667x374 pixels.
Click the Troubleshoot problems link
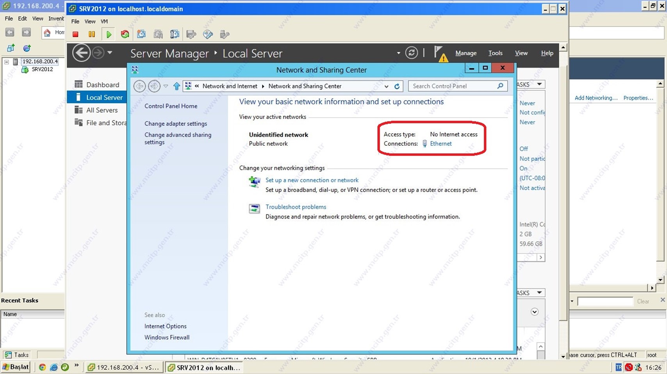[296, 207]
